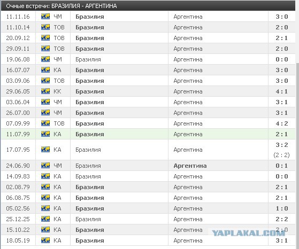Click the flag icon in the 11.11.16 row
Image resolution: width=299 pixels, height=249 pixels.
pos(45,17)
